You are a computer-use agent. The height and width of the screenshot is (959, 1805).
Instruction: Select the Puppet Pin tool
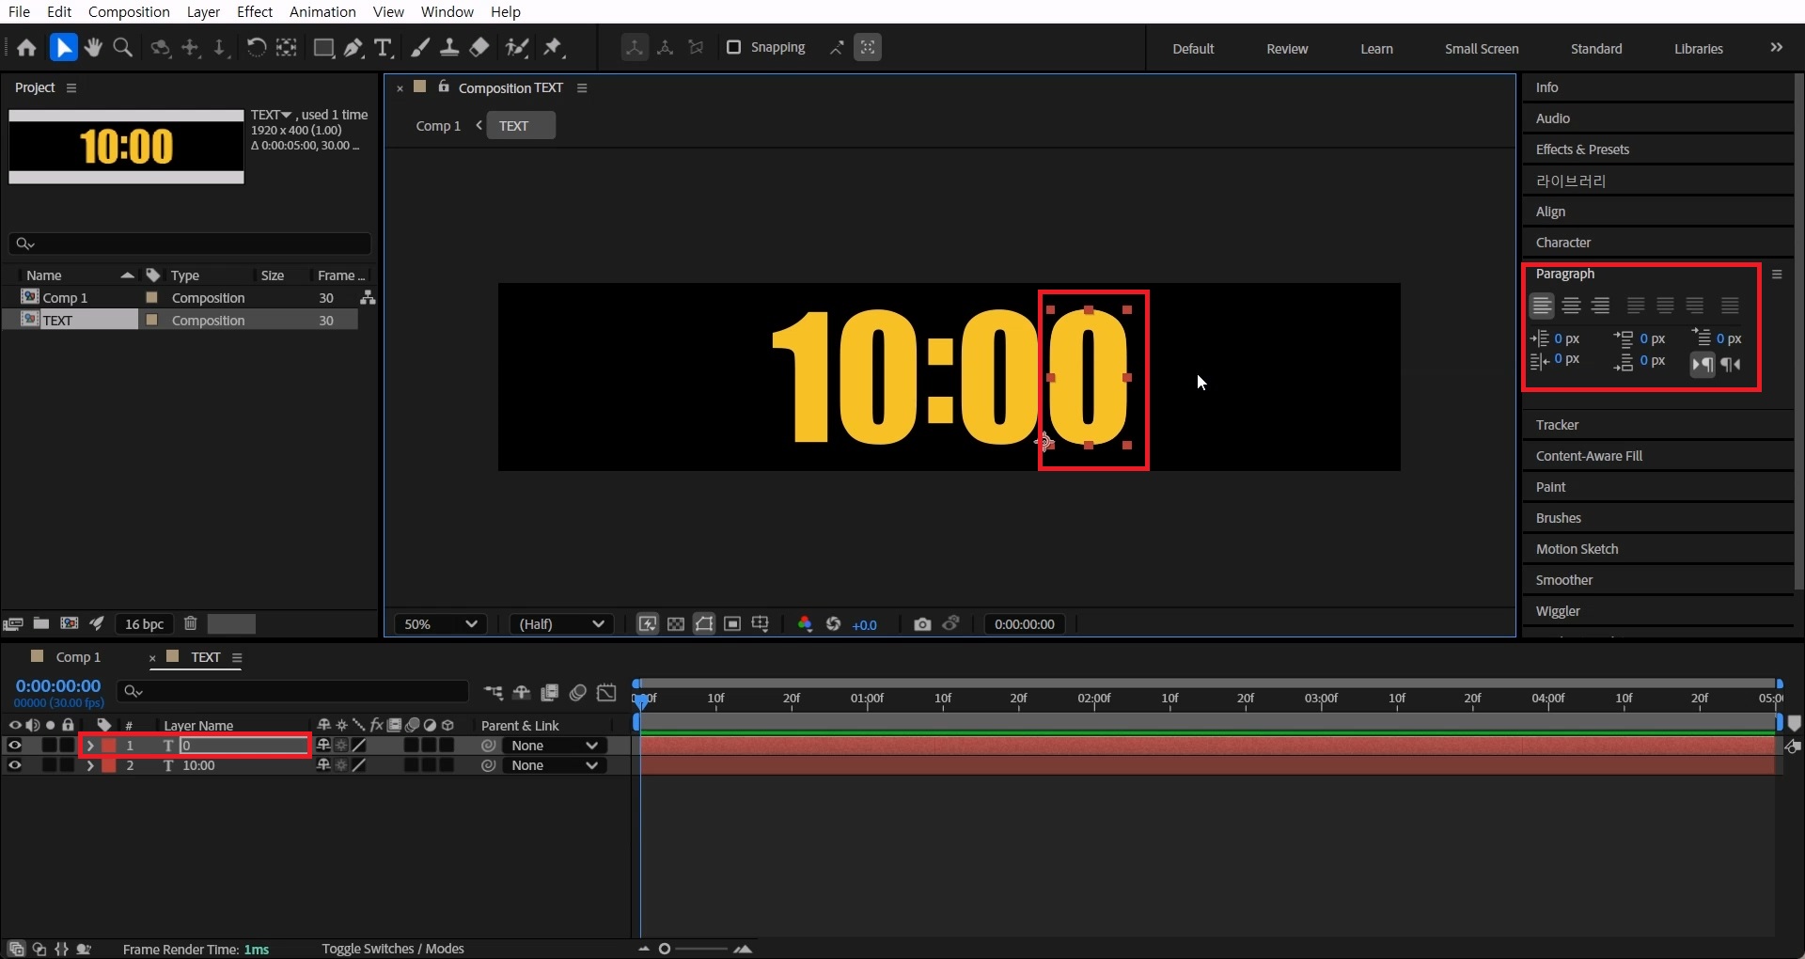[x=554, y=48]
